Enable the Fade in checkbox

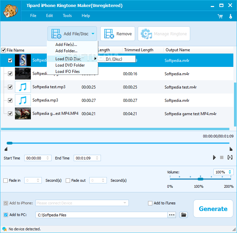[5, 180]
